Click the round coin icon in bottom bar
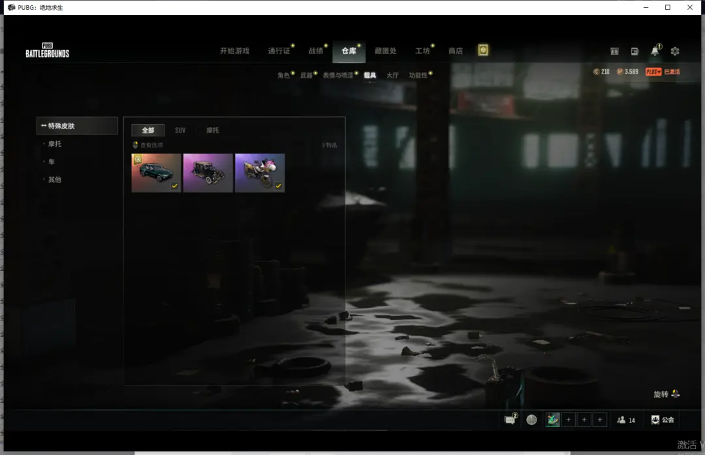 [x=531, y=420]
